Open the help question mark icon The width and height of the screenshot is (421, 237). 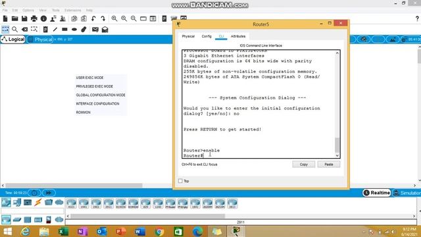click(417, 18)
